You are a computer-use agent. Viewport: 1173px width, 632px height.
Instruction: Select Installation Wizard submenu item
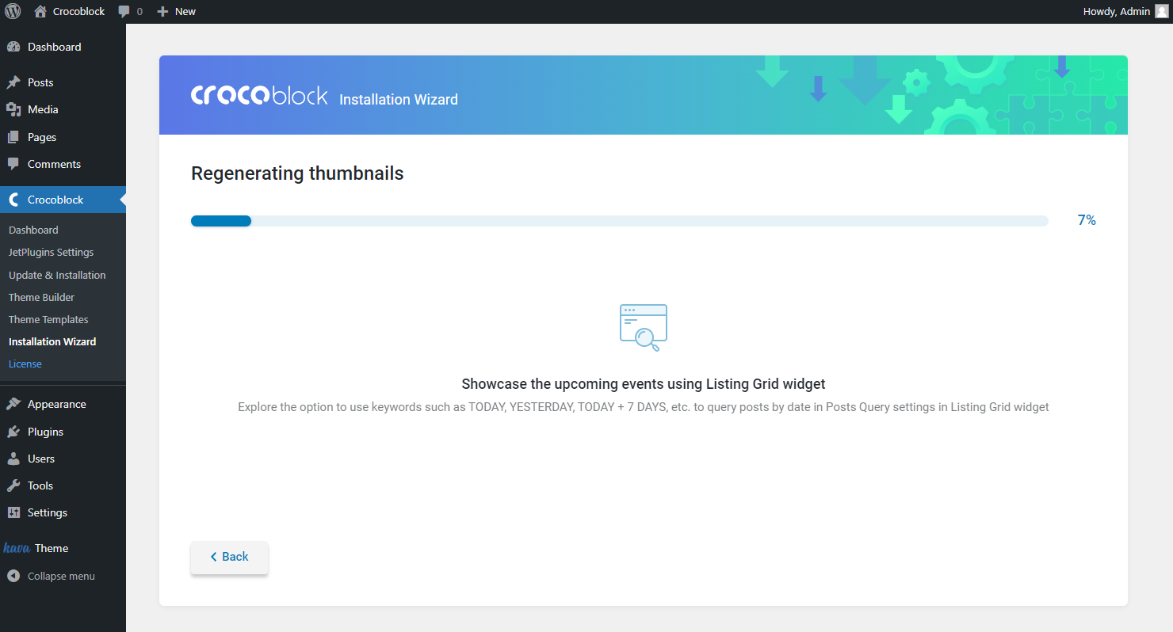[x=52, y=341]
